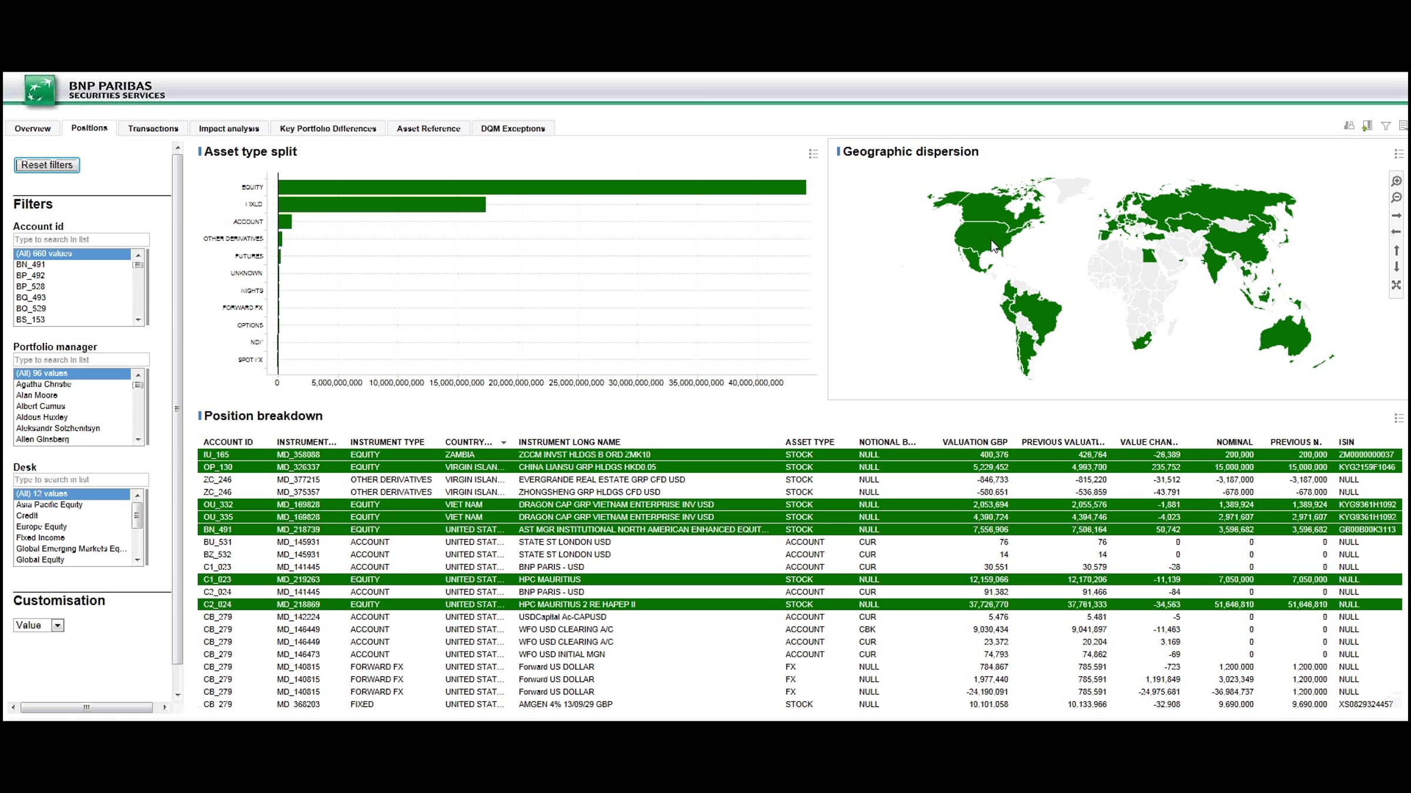This screenshot has width=1411, height=793.
Task: Click the Desk search input field
Action: [x=81, y=480]
